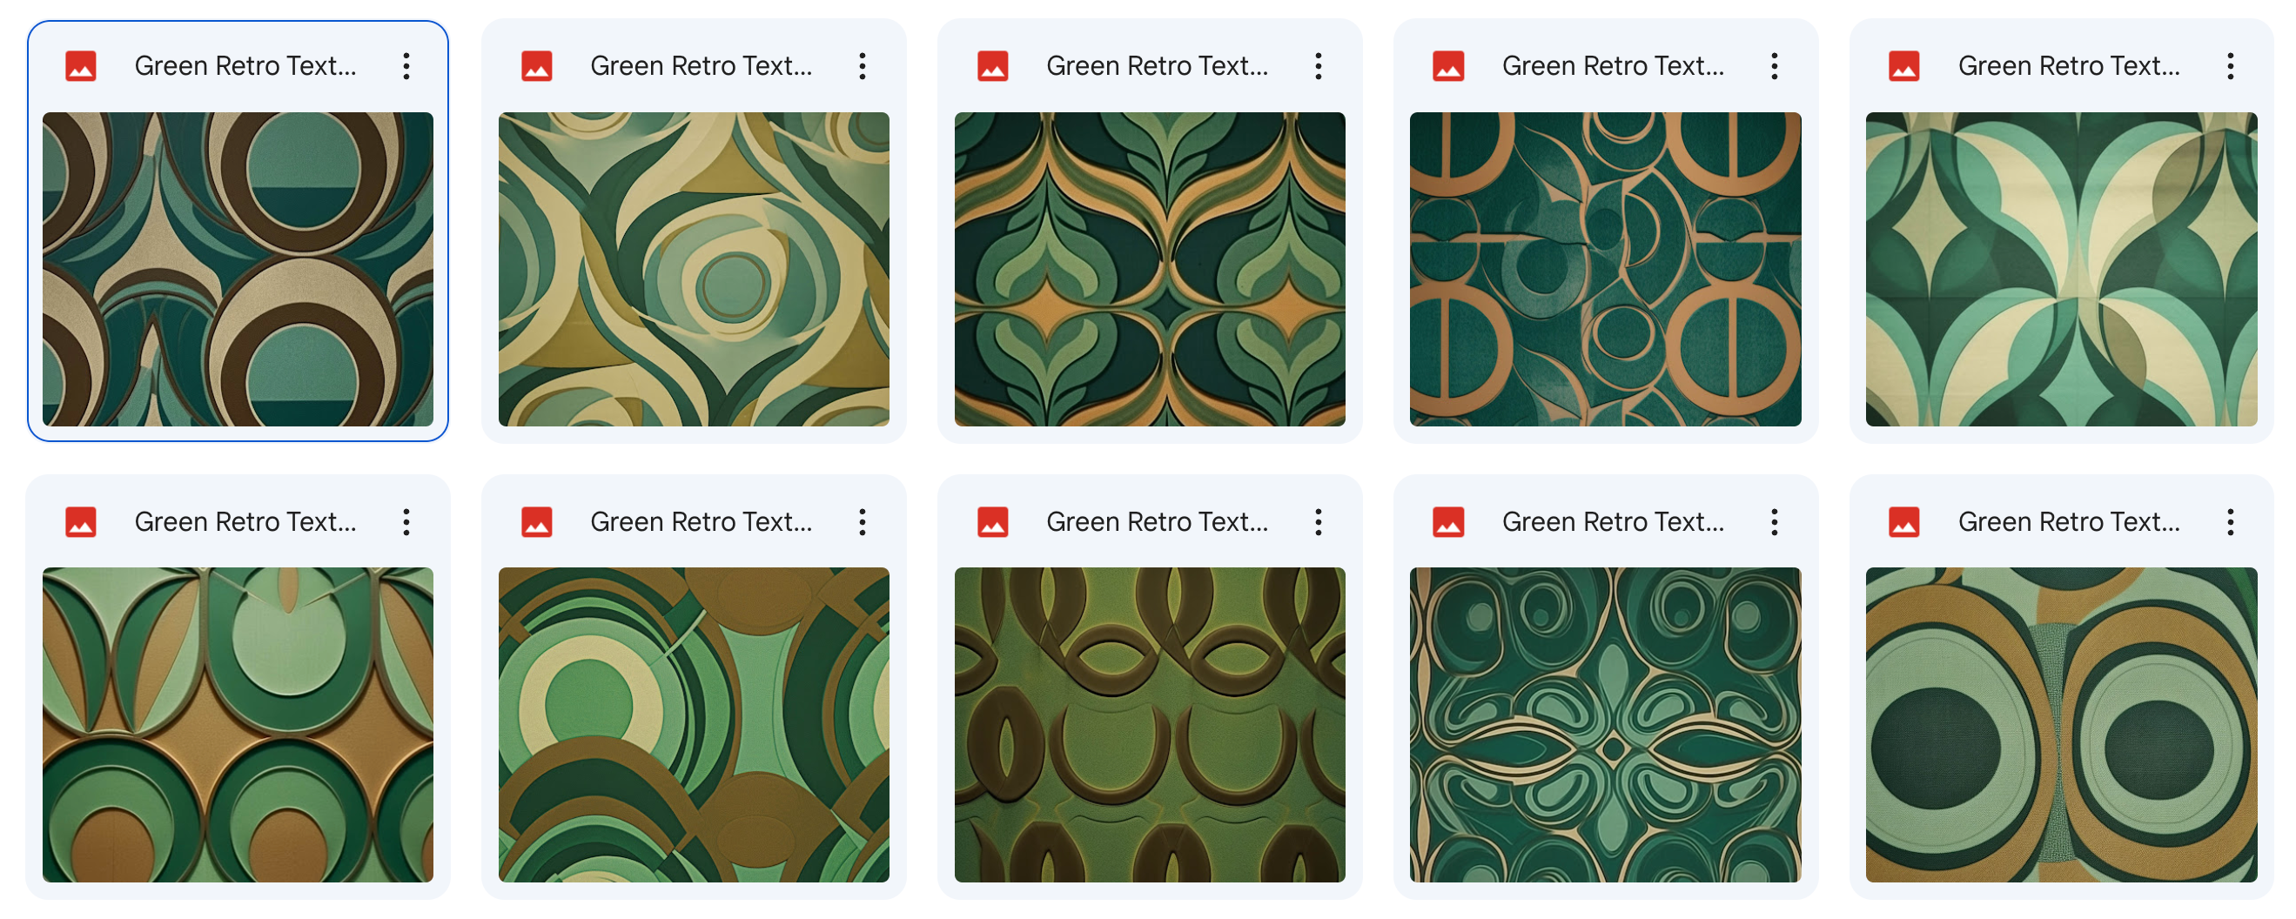
Task: Click the filename label on the bottom-right card
Action: (2070, 521)
